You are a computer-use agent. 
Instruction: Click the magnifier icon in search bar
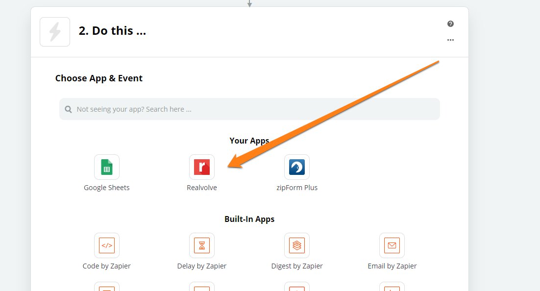coord(68,109)
